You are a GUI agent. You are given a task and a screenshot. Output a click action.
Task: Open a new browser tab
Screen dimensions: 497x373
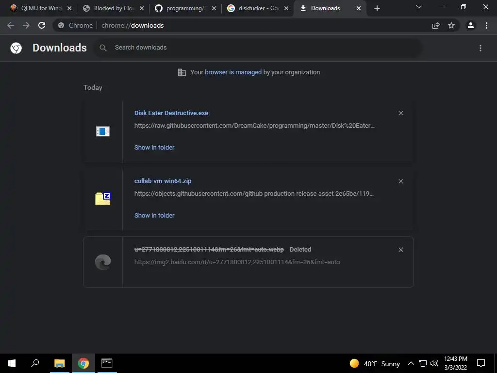pyautogui.click(x=377, y=8)
